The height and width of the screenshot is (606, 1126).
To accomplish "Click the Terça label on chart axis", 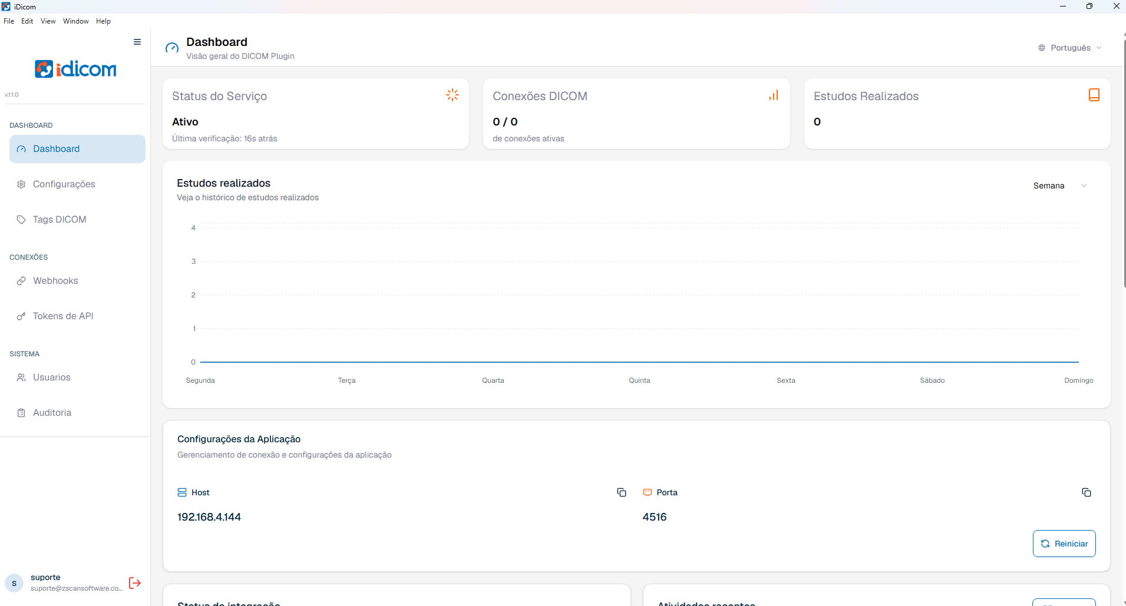I will (x=346, y=380).
